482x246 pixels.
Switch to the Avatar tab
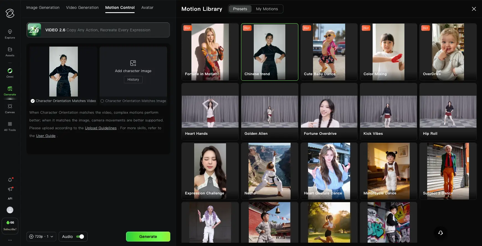point(147,7)
